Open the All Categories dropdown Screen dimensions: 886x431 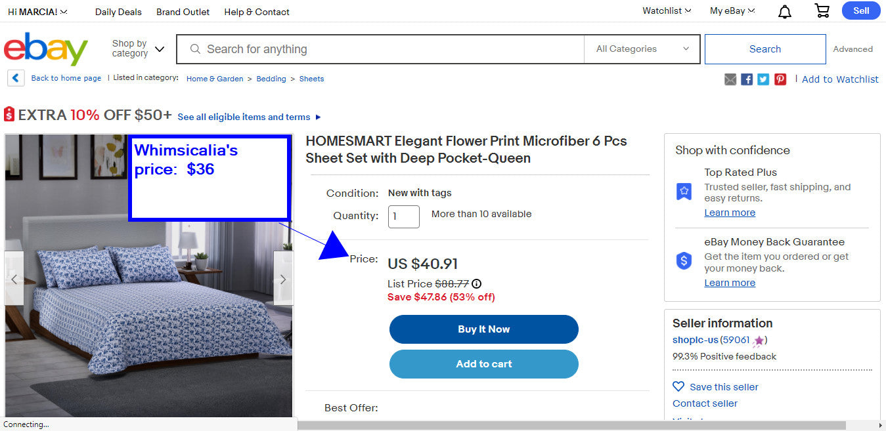point(641,49)
